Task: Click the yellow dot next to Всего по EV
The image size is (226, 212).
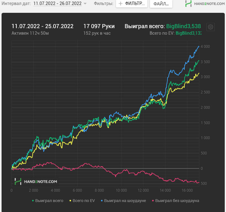Action: [x=70, y=201]
